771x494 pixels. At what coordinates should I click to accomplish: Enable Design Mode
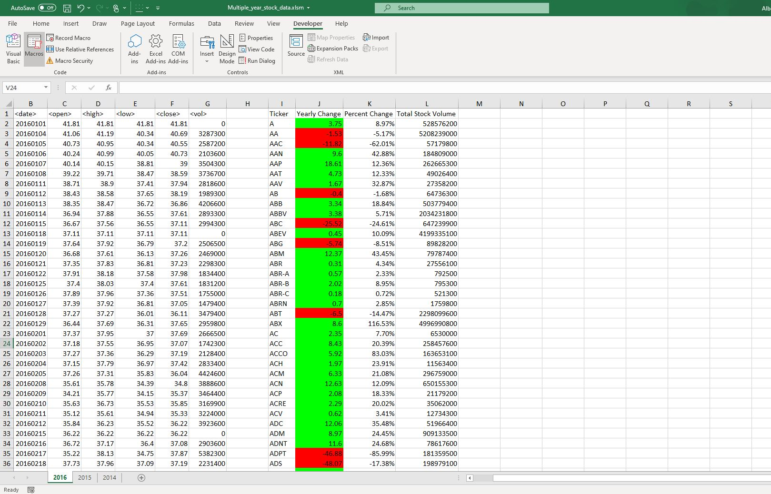[227, 49]
